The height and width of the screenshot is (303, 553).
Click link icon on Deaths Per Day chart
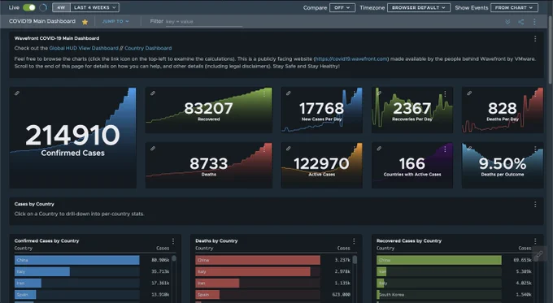(x=469, y=93)
